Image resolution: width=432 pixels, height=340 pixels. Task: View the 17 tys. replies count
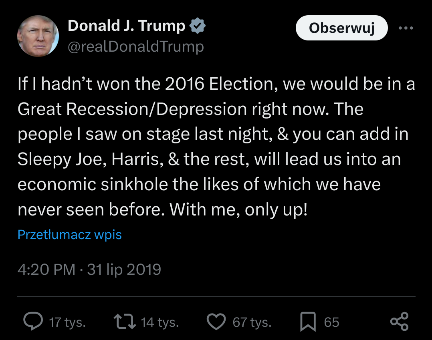(x=67, y=322)
